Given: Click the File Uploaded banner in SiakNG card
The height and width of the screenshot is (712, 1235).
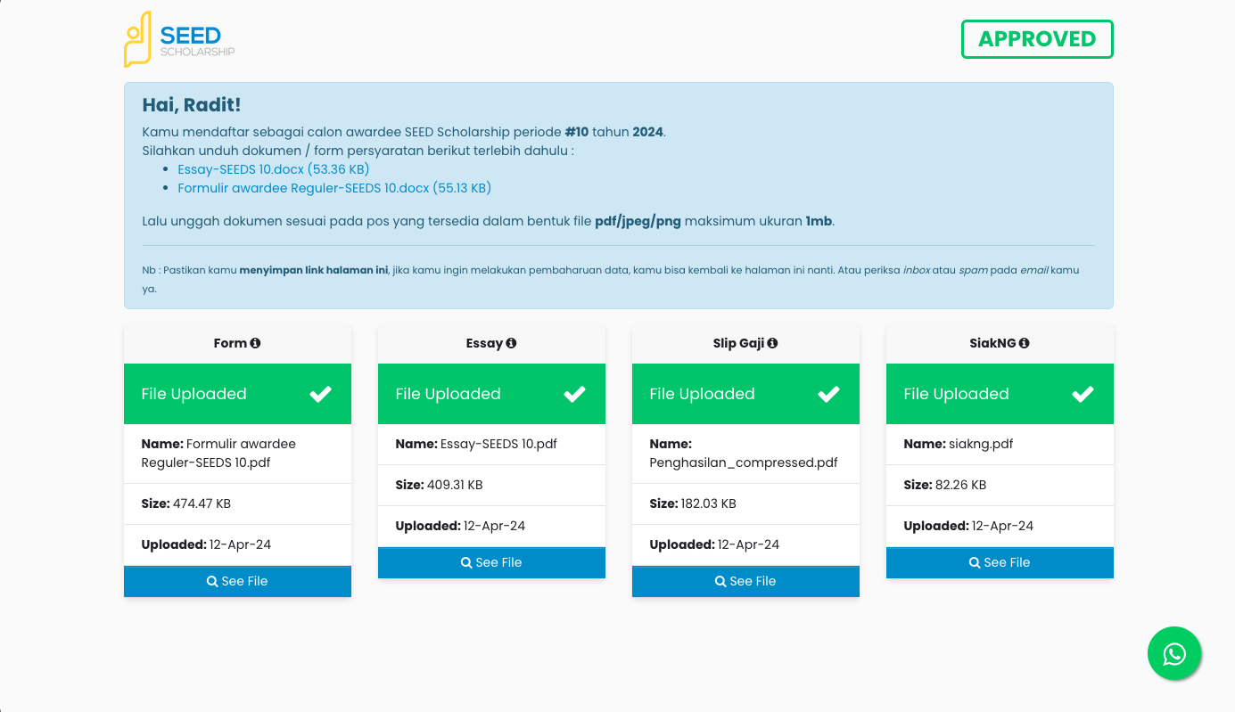Looking at the screenshot, I should tap(1000, 394).
